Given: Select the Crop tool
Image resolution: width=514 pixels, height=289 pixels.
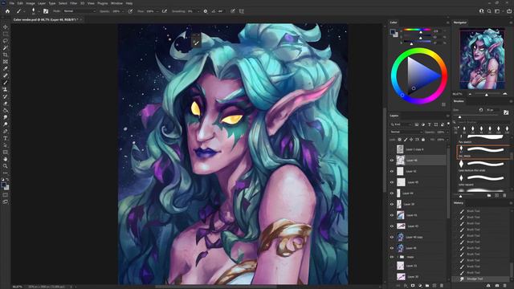Looking at the screenshot, I should [6, 55].
